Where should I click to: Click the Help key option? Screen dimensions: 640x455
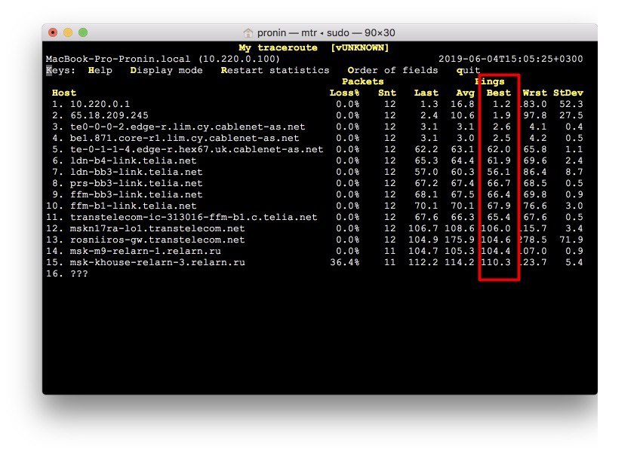click(x=100, y=70)
